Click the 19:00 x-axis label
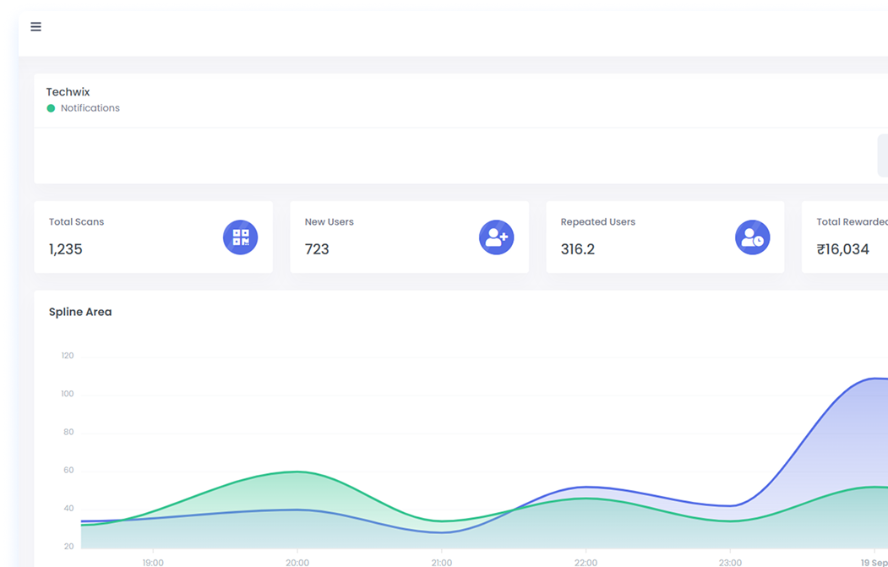 153,562
